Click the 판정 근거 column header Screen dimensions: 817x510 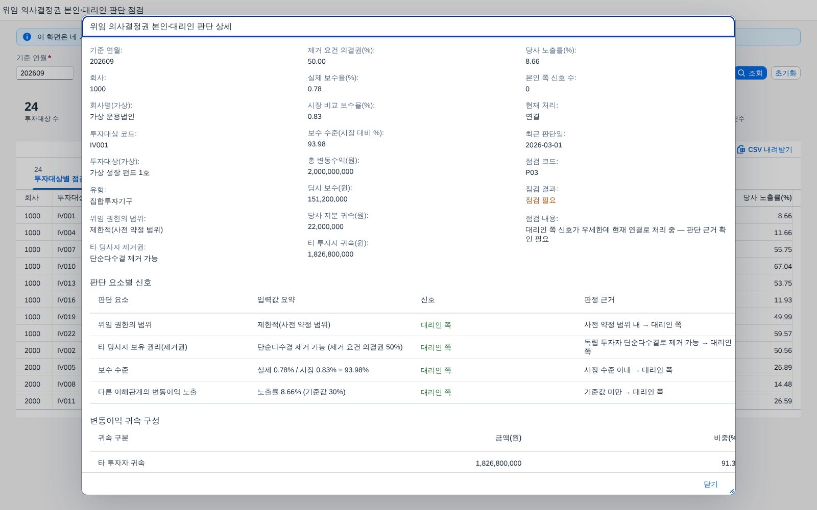(x=599, y=299)
